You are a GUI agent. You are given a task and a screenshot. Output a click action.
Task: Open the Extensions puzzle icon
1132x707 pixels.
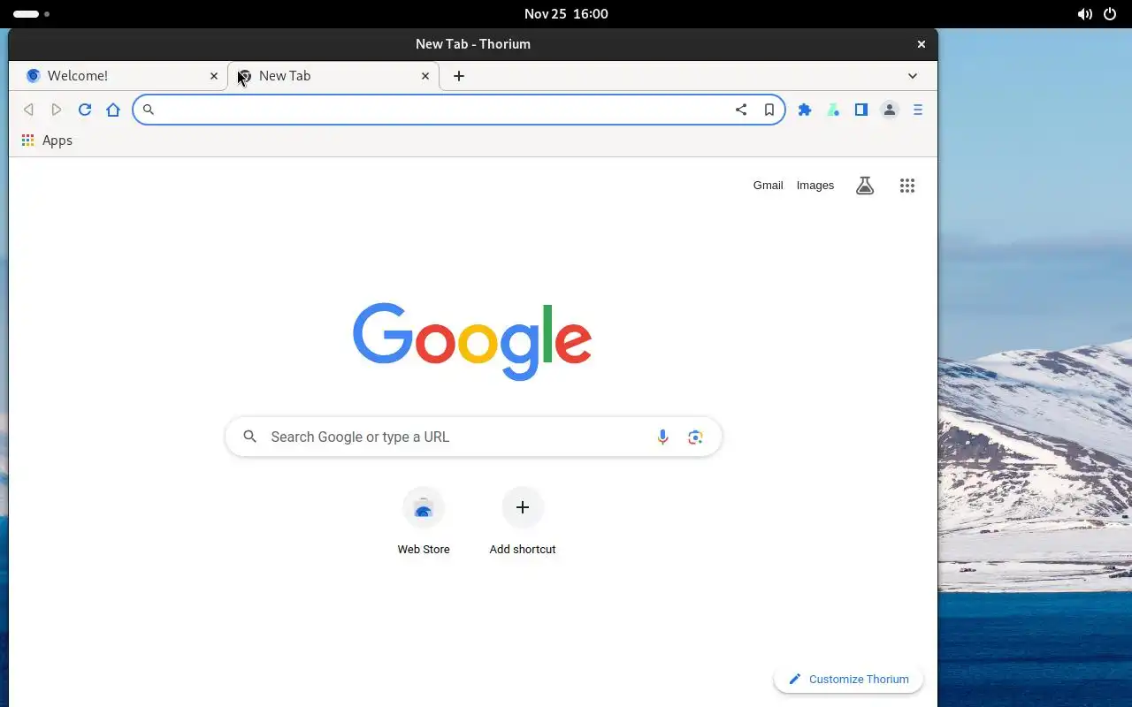tap(805, 110)
